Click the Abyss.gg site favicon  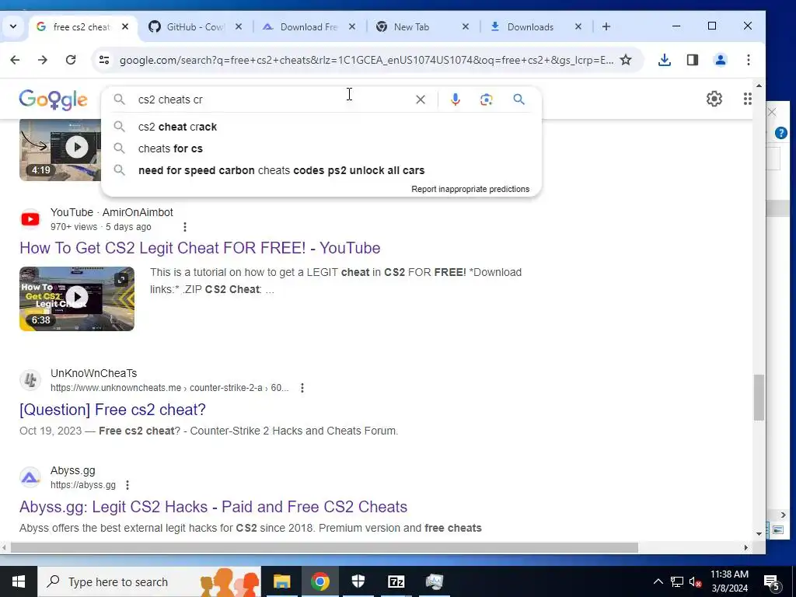point(30,478)
